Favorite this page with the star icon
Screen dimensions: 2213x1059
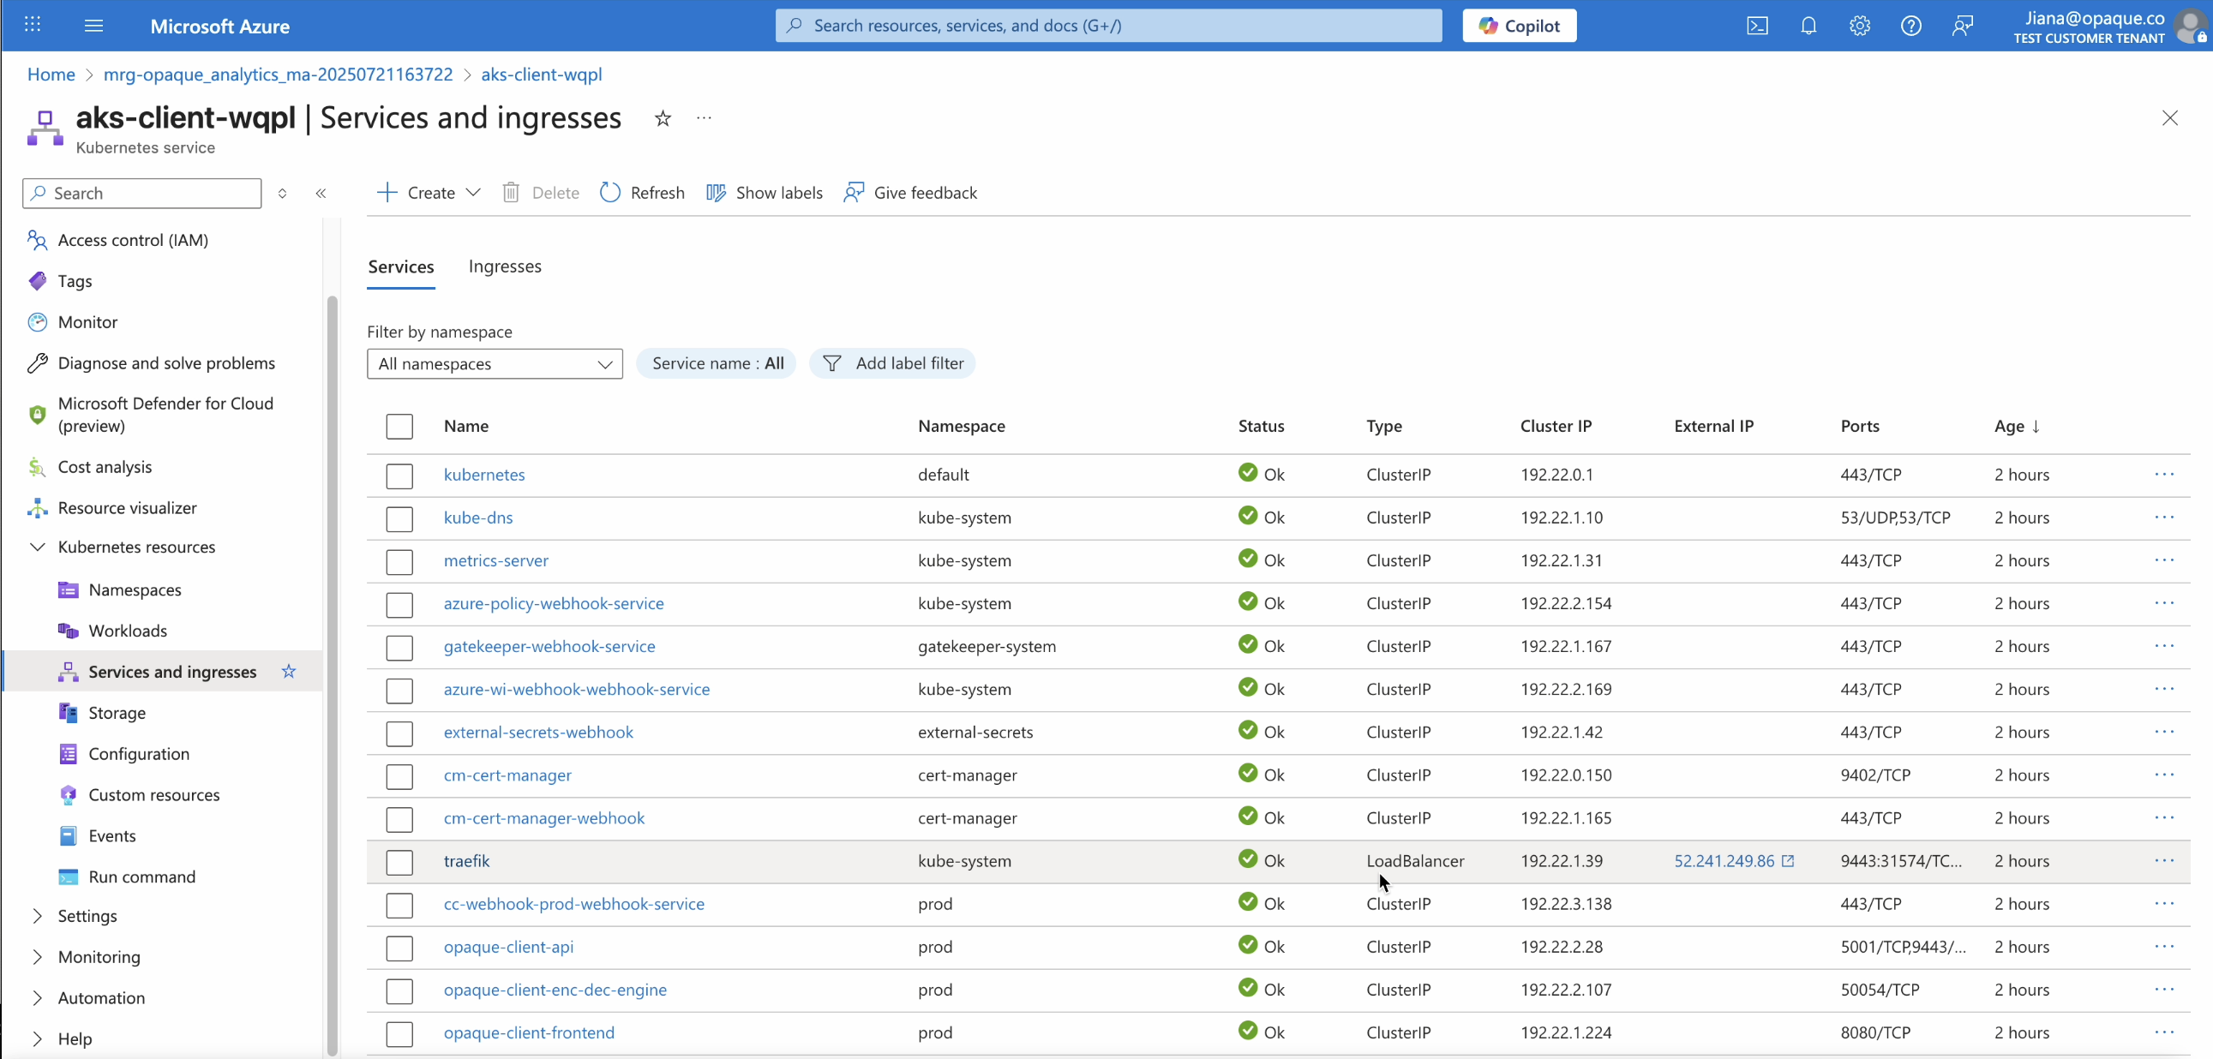(x=663, y=118)
